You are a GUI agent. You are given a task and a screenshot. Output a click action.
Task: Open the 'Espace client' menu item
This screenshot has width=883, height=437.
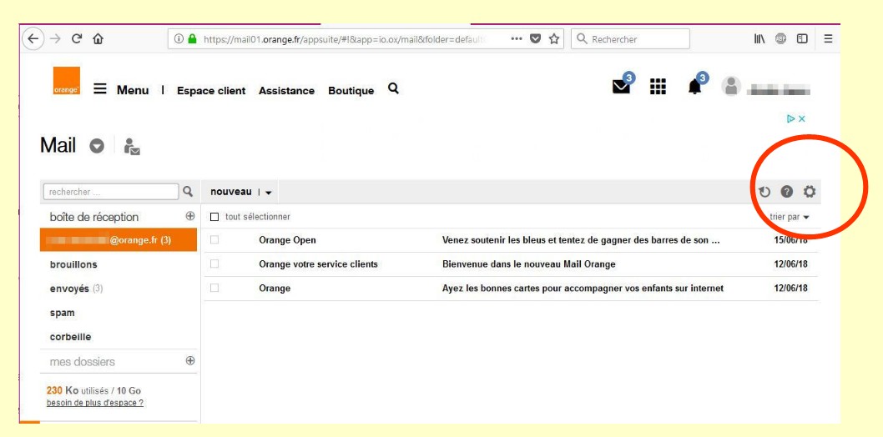pyautogui.click(x=210, y=90)
